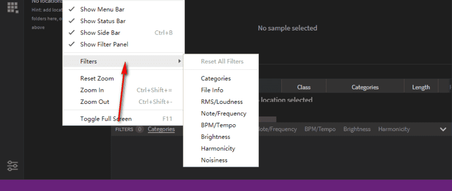Open the grid view sidebar icon
Screen dimensions: 452x191
click(13, 7)
